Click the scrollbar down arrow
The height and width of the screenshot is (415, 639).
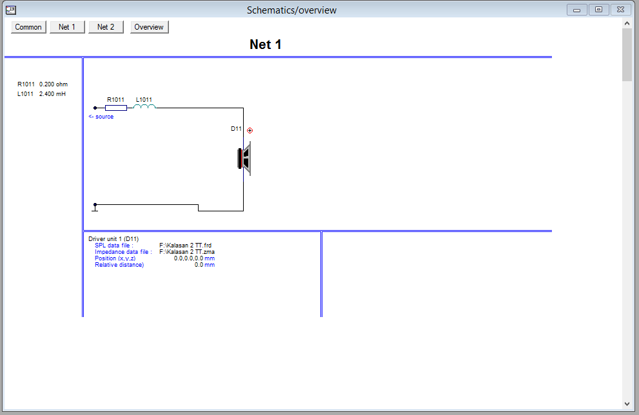pyautogui.click(x=627, y=404)
